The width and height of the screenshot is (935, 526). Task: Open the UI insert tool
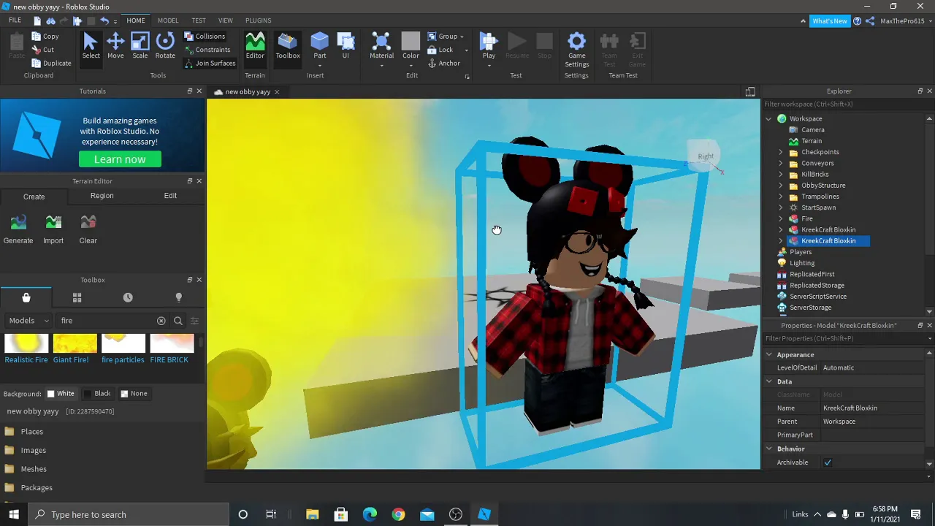(x=346, y=46)
